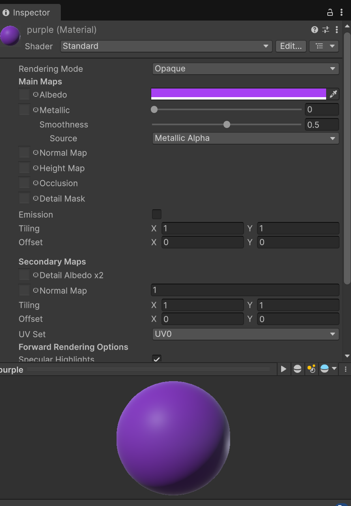This screenshot has height=506, width=351.
Task: Open preview panel three-dot menu
Action: coord(345,369)
